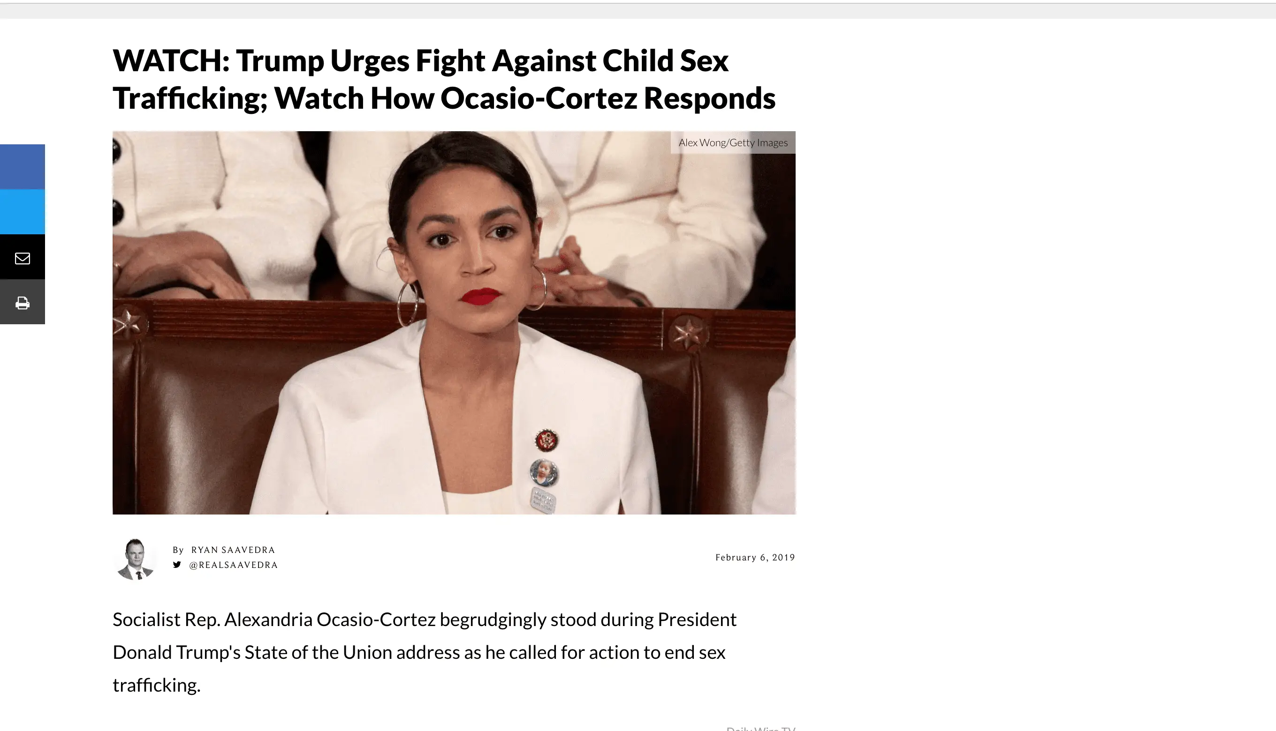Click the round photo button pin on the lapel
Viewport: 1276px width, 731px height.
(x=544, y=472)
